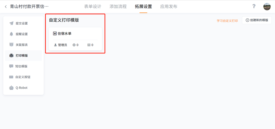The image size is (275, 129).
Task: Click the chat bubble icon for 短信模版
Action: (11, 66)
